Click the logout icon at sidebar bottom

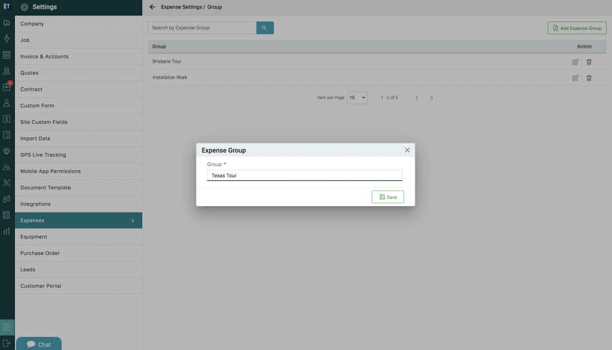(x=7, y=343)
